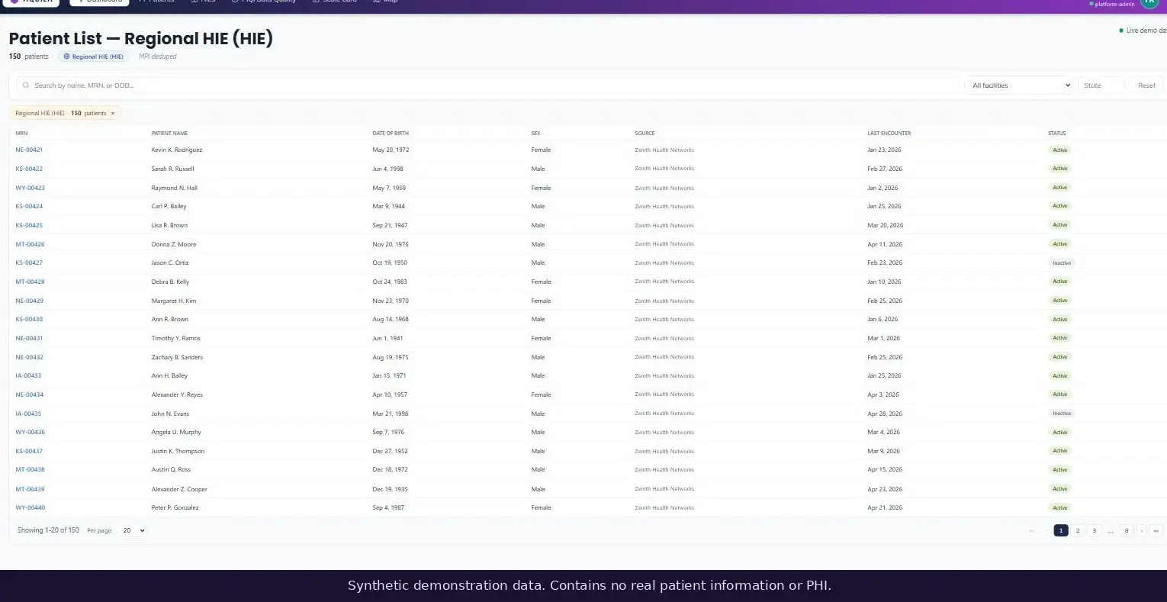This screenshot has height=602, width=1167.
Task: Focus the search by name, MRN, or DOB field
Action: coord(488,85)
